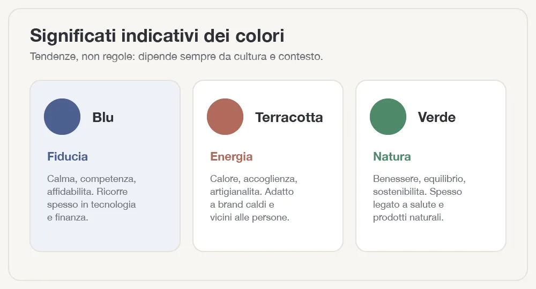This screenshot has width=536, height=289.
Task: Click the blue color circle
Action: (62, 117)
